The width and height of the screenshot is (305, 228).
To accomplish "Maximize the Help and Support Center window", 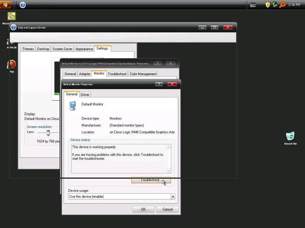I will (214, 27).
